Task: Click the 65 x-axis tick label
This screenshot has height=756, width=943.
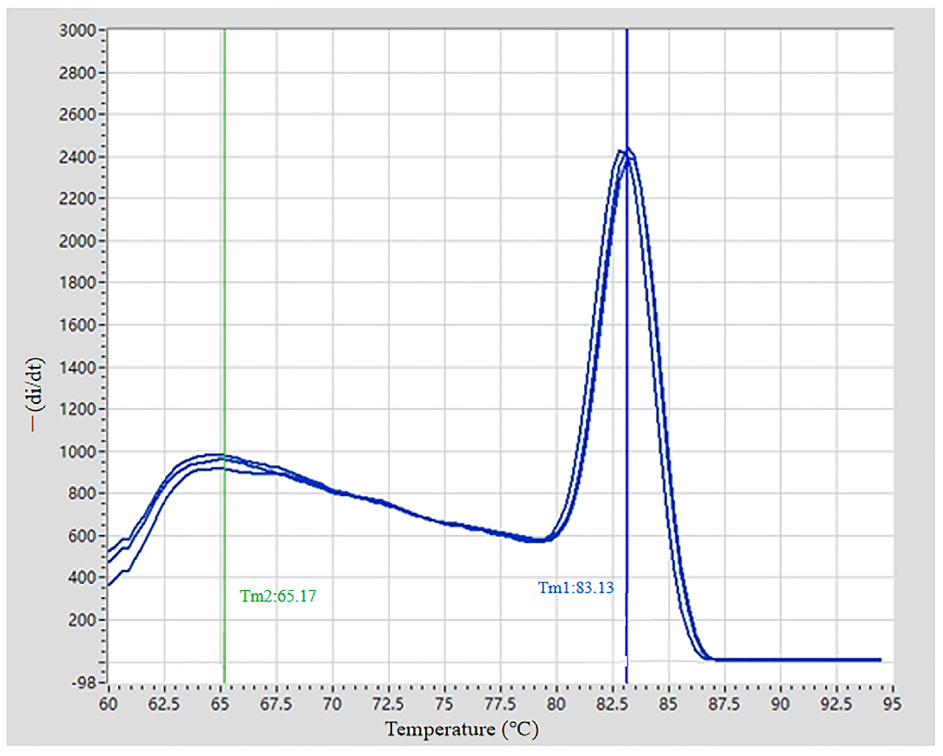Action: click(x=220, y=705)
